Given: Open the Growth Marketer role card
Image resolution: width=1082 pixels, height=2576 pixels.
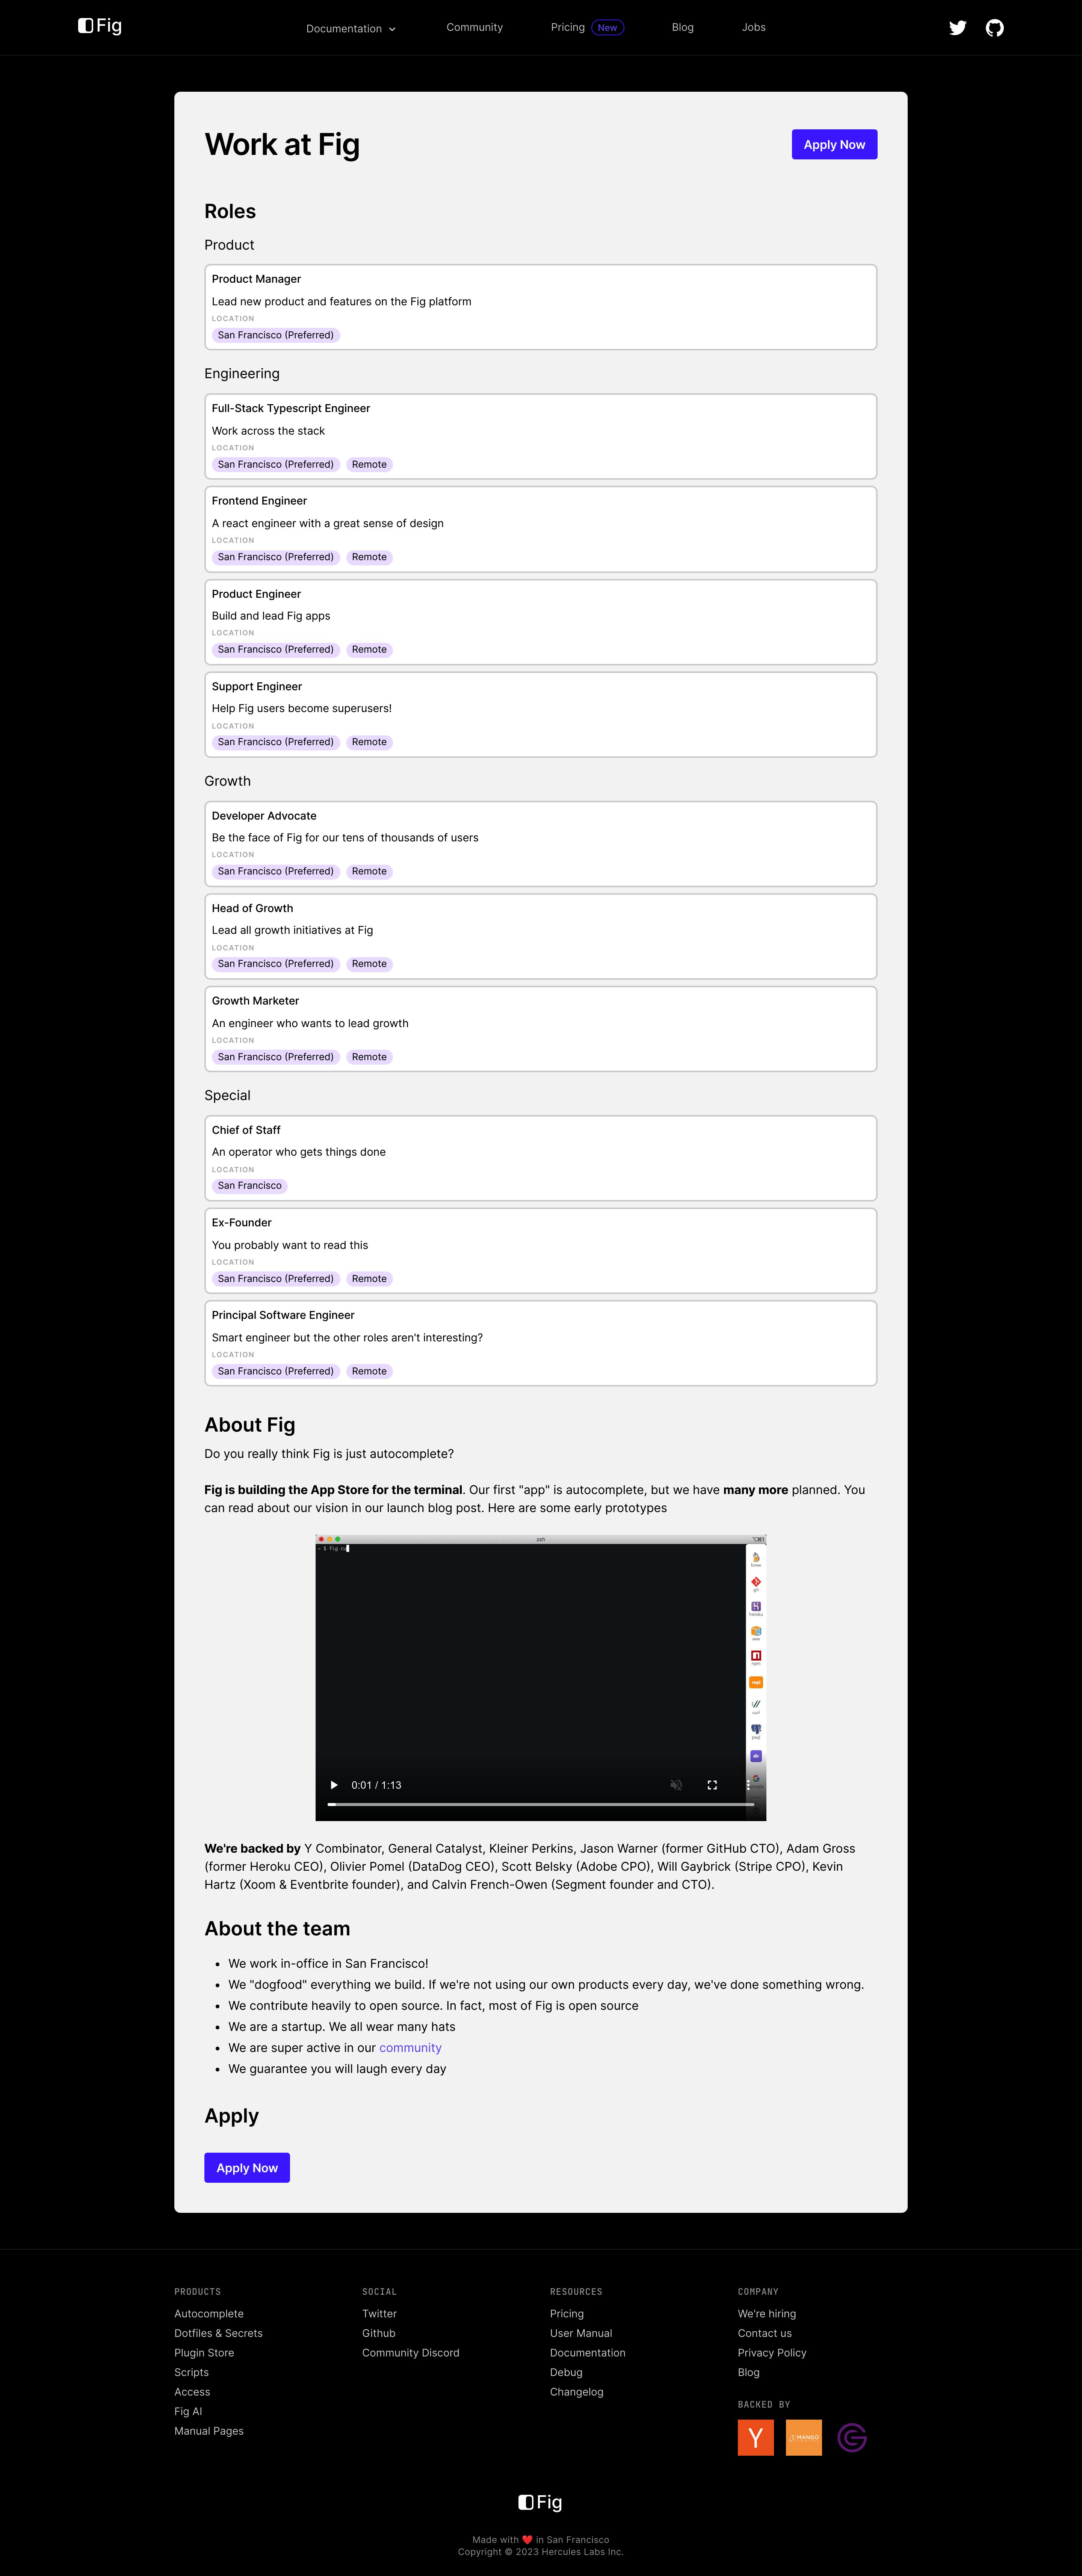Looking at the screenshot, I should (x=541, y=1029).
